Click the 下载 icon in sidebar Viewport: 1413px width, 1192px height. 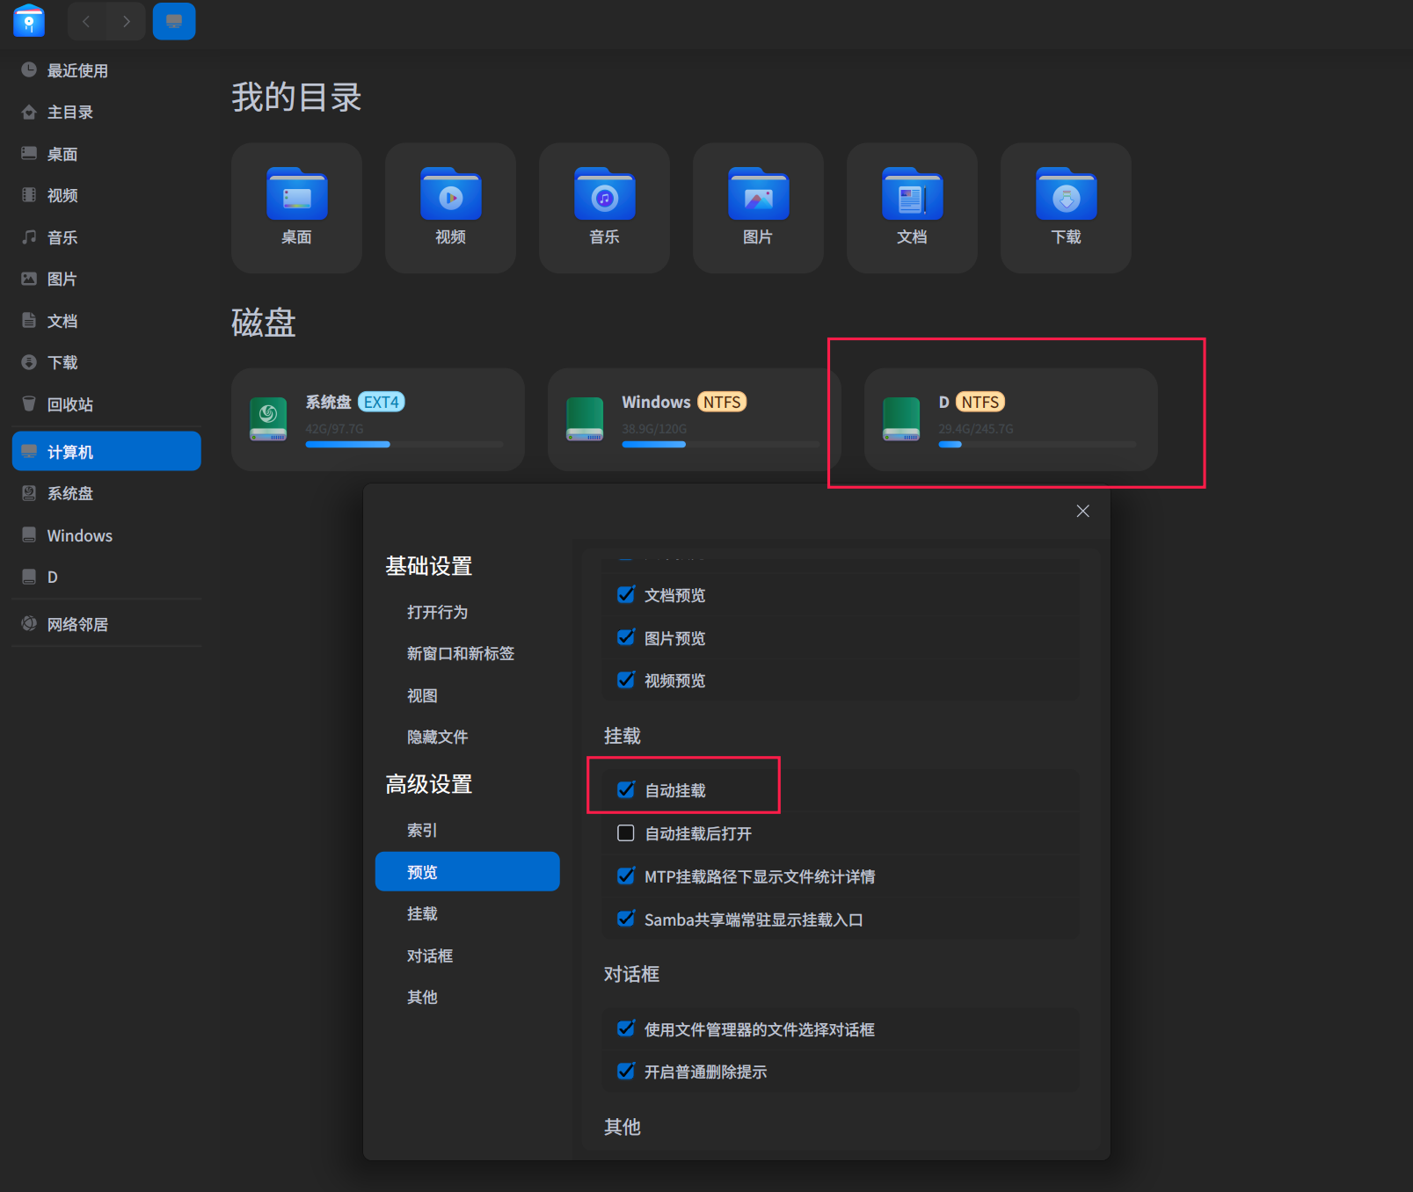(29, 362)
